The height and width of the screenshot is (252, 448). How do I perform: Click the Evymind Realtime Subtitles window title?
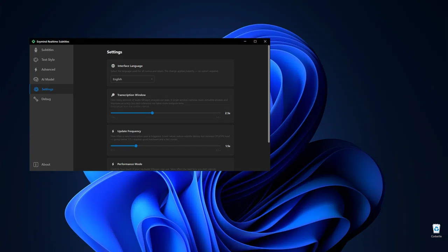point(53,41)
